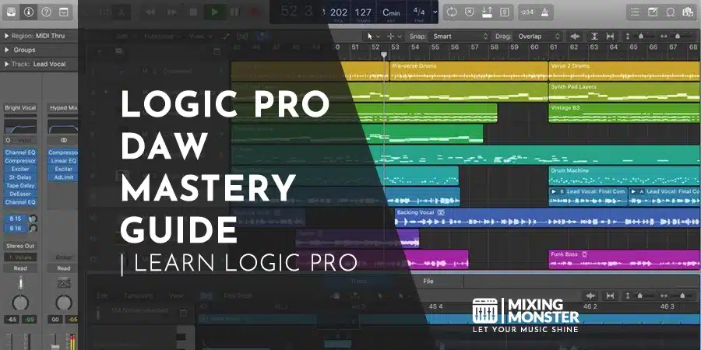This screenshot has height=350, width=701.
Task: Open the Drag mode dropdown set to Overlap
Action: tap(537, 37)
